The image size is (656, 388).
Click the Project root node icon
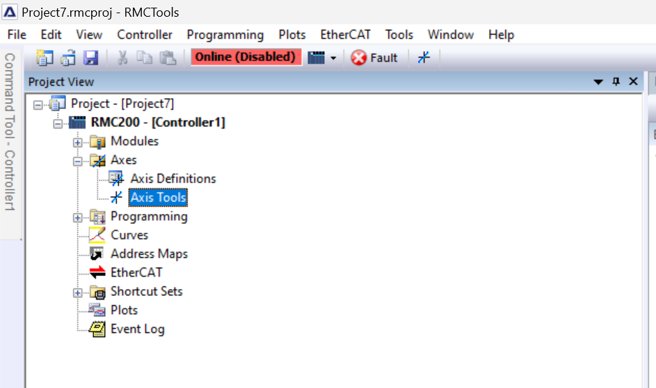point(57,104)
